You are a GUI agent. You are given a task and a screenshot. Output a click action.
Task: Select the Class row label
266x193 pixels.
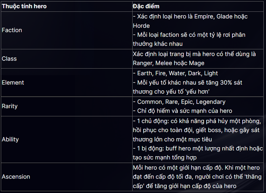pos(9,59)
